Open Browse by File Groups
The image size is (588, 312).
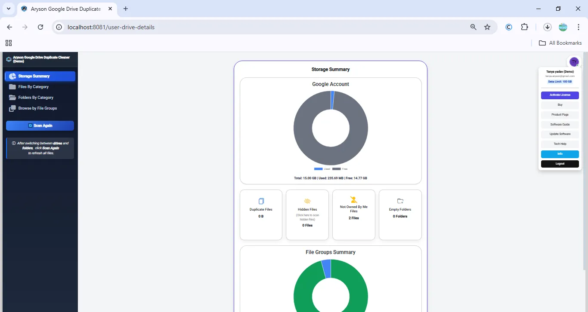(37, 108)
